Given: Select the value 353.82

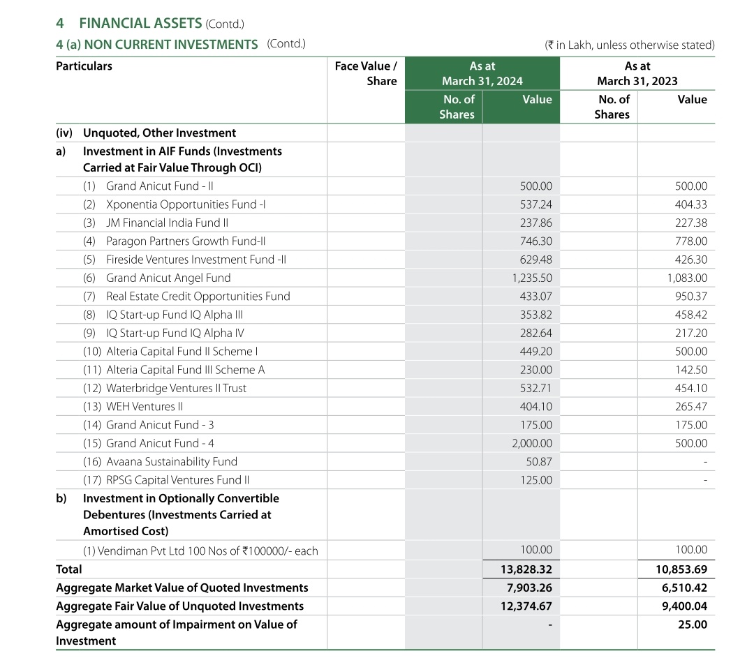Looking at the screenshot, I should [x=535, y=314].
